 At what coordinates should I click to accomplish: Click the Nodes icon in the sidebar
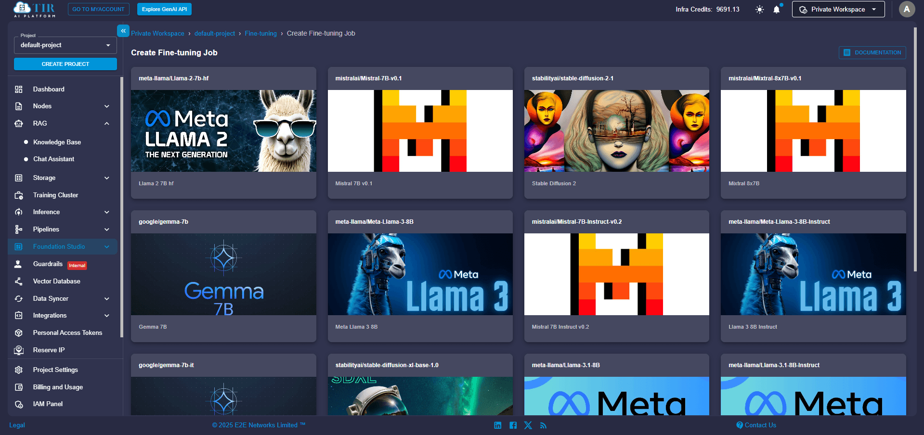(19, 106)
